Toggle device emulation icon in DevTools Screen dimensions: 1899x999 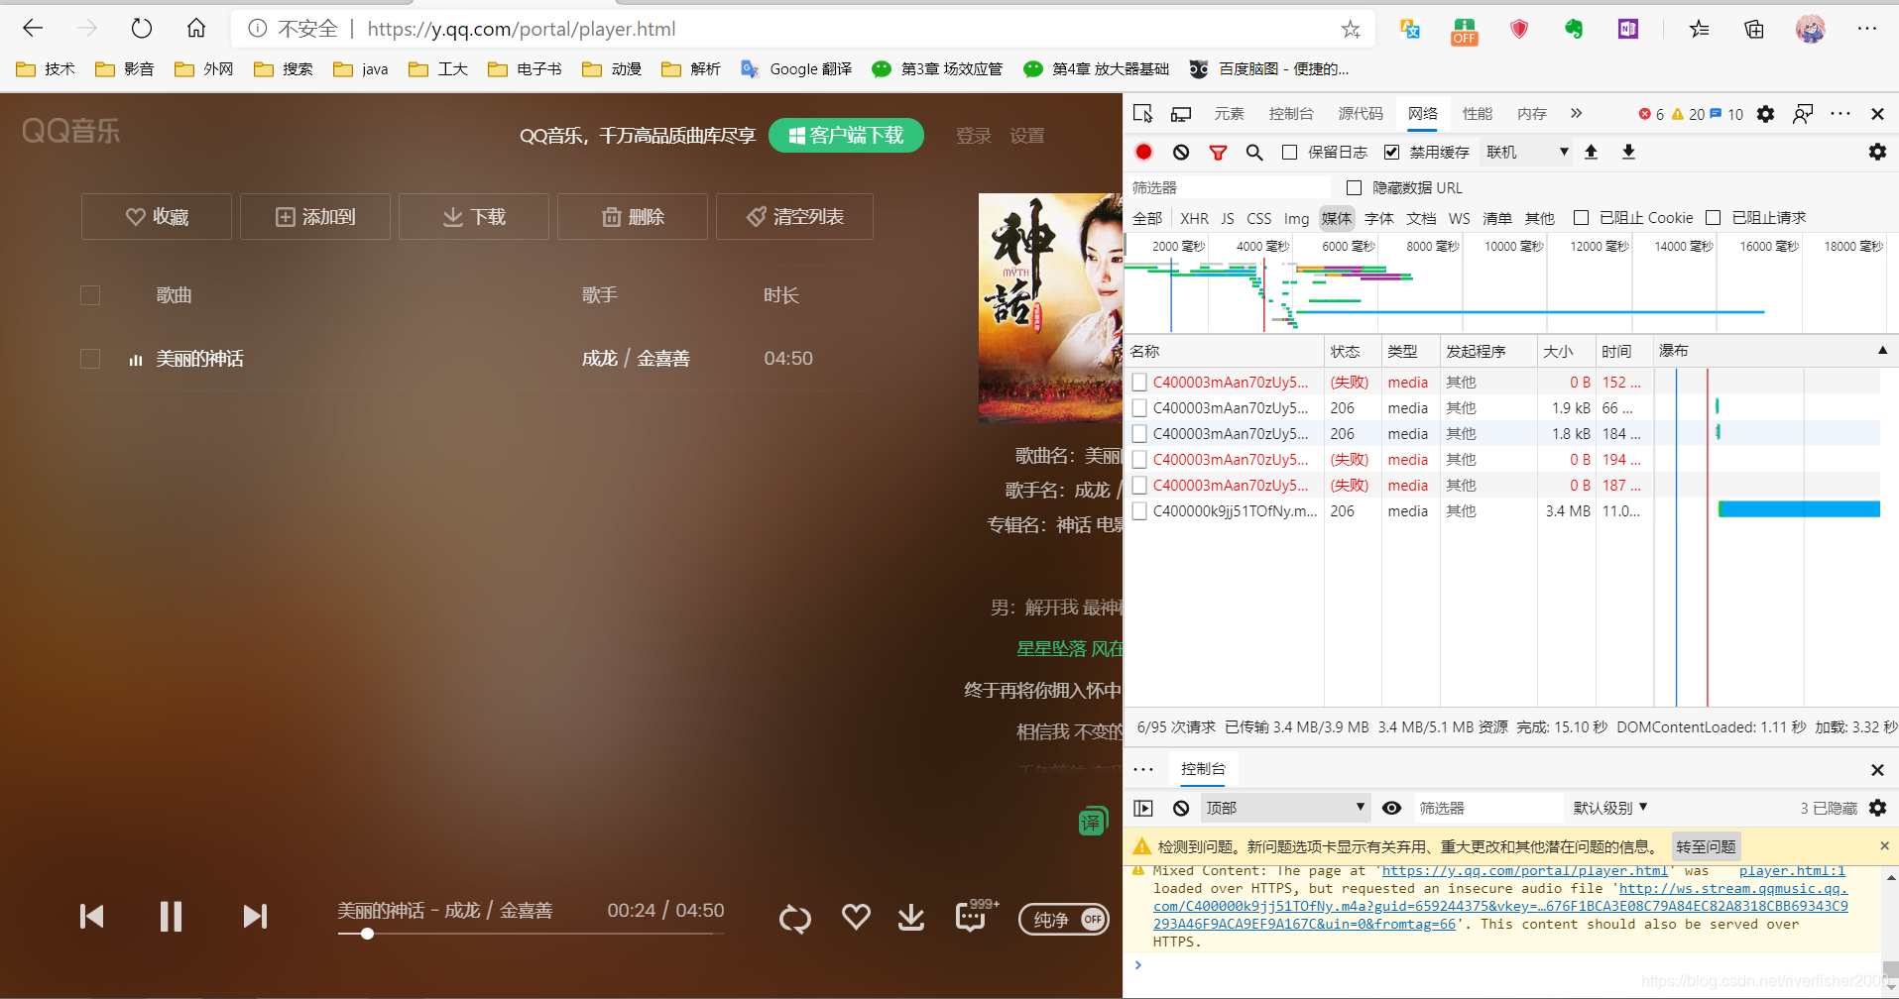1181,114
